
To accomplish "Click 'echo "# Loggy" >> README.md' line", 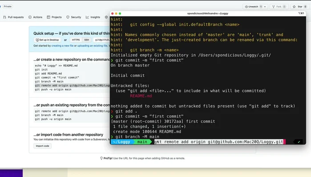I will coord(56,66).
